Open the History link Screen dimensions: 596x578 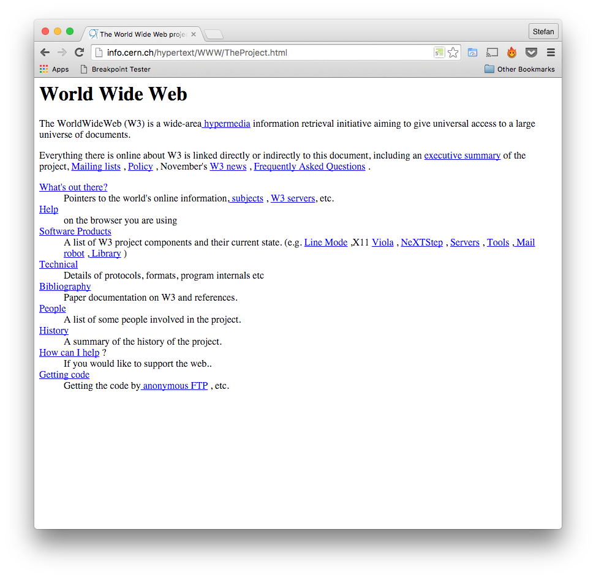tap(54, 331)
